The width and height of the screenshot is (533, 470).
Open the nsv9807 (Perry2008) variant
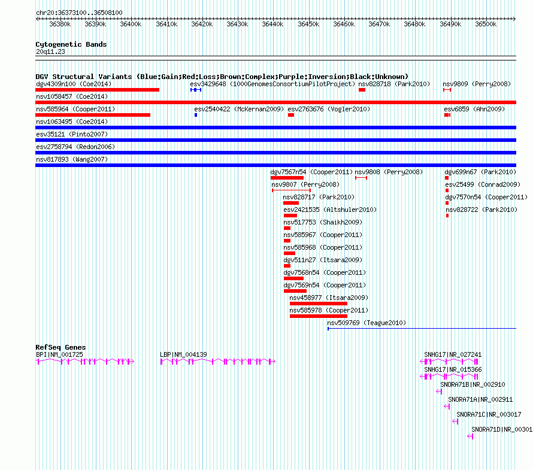pos(305,184)
